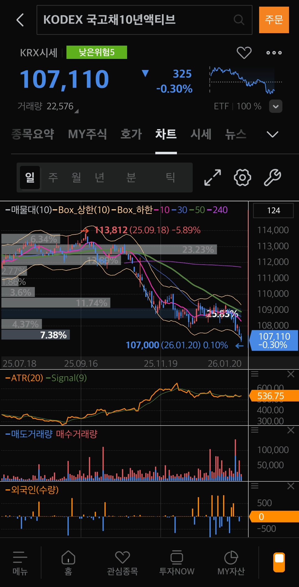Open search via magnifier icon
Image resolution: width=299 pixels, height=587 pixels.
click(x=239, y=20)
